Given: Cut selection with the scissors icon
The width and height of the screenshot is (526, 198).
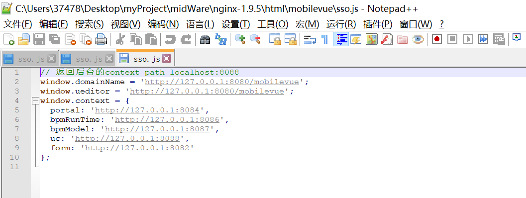Looking at the screenshot, I should pos(120,39).
